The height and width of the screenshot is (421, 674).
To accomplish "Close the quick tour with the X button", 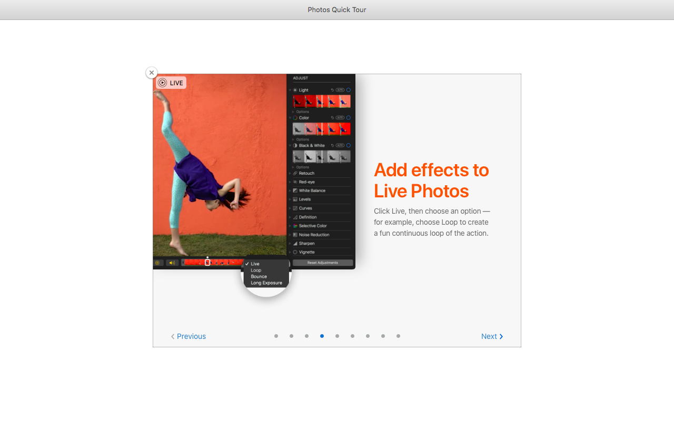I will coord(152,73).
